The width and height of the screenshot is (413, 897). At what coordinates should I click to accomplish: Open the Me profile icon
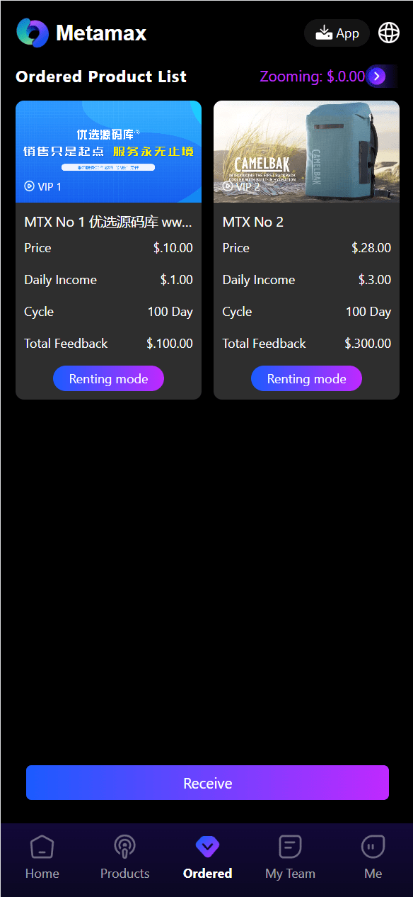(373, 846)
